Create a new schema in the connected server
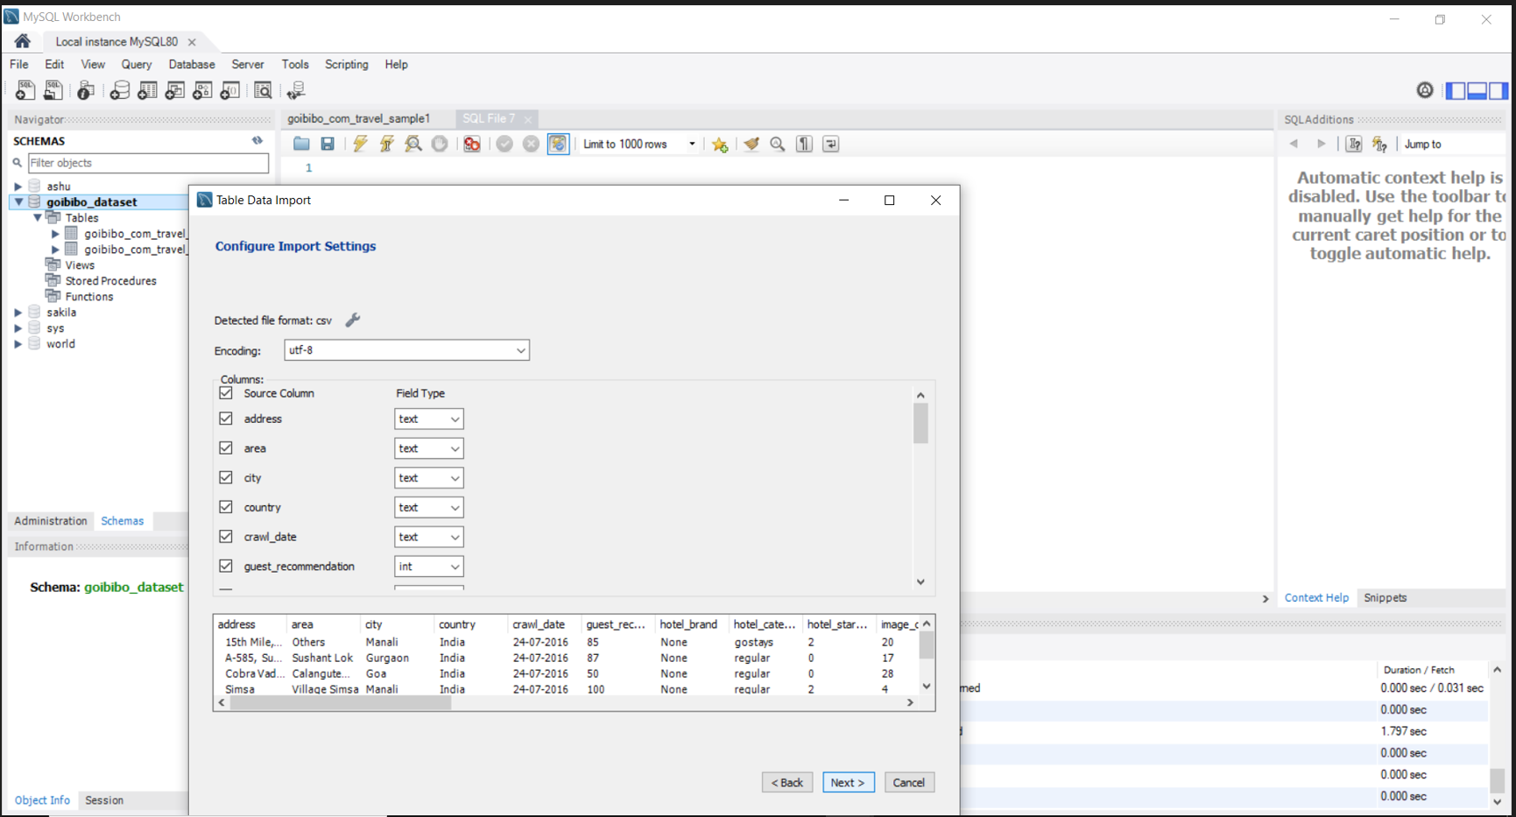This screenshot has width=1516, height=817. [x=119, y=90]
